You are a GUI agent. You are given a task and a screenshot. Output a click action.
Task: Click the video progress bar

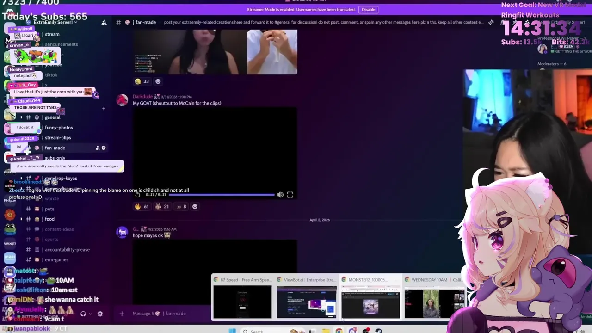click(222, 195)
